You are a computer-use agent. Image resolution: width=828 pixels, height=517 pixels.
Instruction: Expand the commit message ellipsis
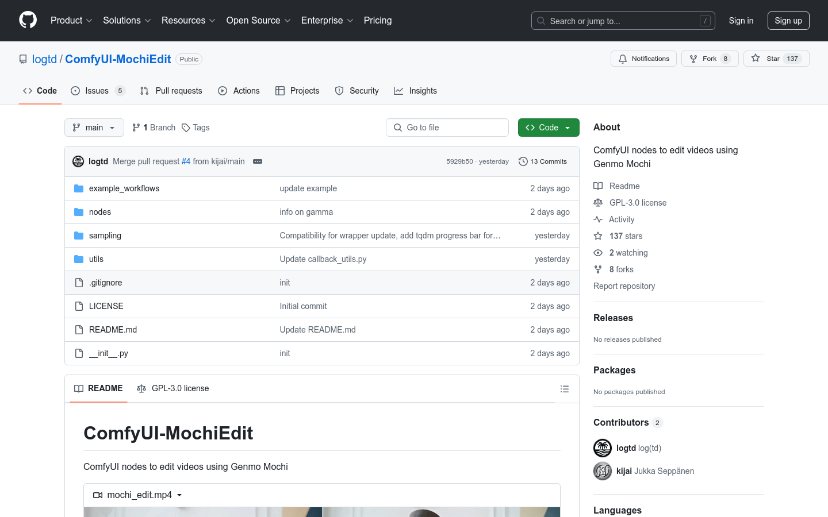point(258,161)
